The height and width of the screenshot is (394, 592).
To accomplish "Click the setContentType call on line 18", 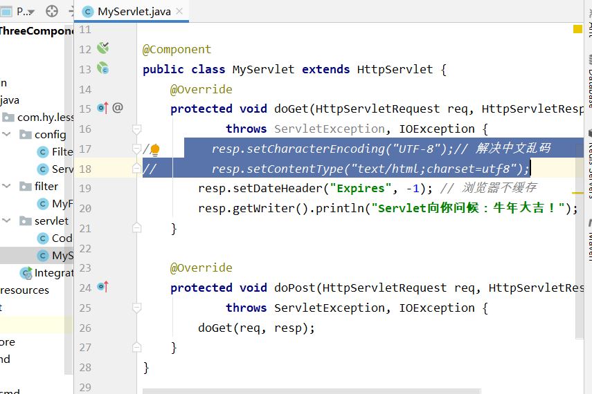I will pos(294,169).
